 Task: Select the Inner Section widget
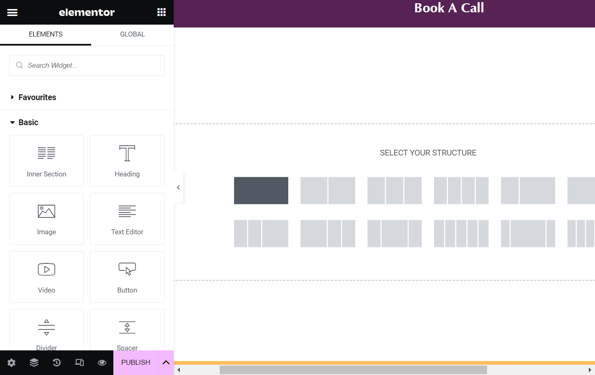(46, 161)
